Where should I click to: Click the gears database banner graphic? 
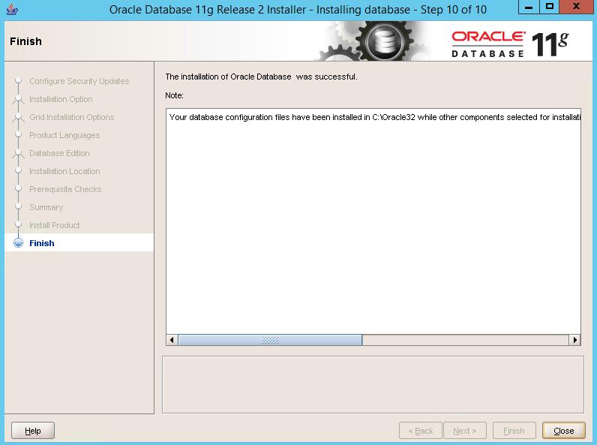tap(375, 42)
